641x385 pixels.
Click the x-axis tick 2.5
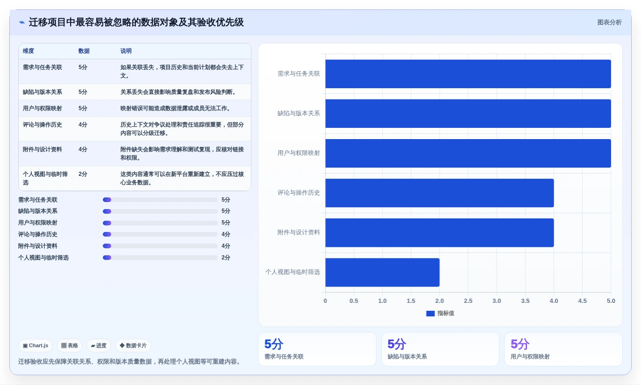[x=468, y=301]
